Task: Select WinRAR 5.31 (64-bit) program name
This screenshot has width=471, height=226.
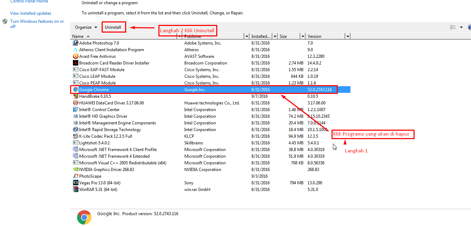Action: point(98,190)
